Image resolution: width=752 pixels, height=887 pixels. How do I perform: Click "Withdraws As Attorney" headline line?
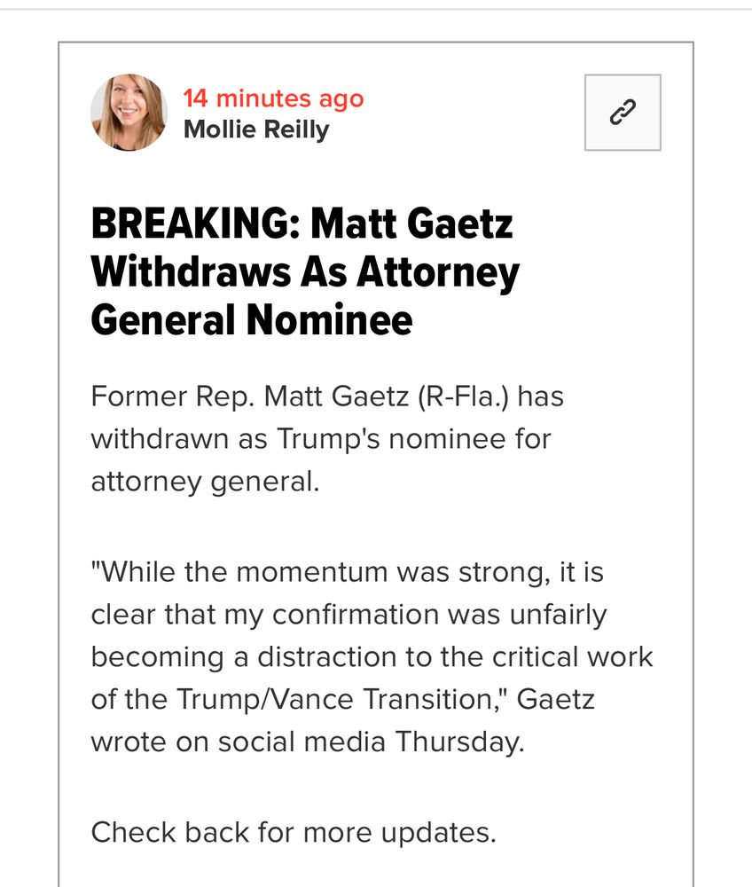tap(305, 272)
